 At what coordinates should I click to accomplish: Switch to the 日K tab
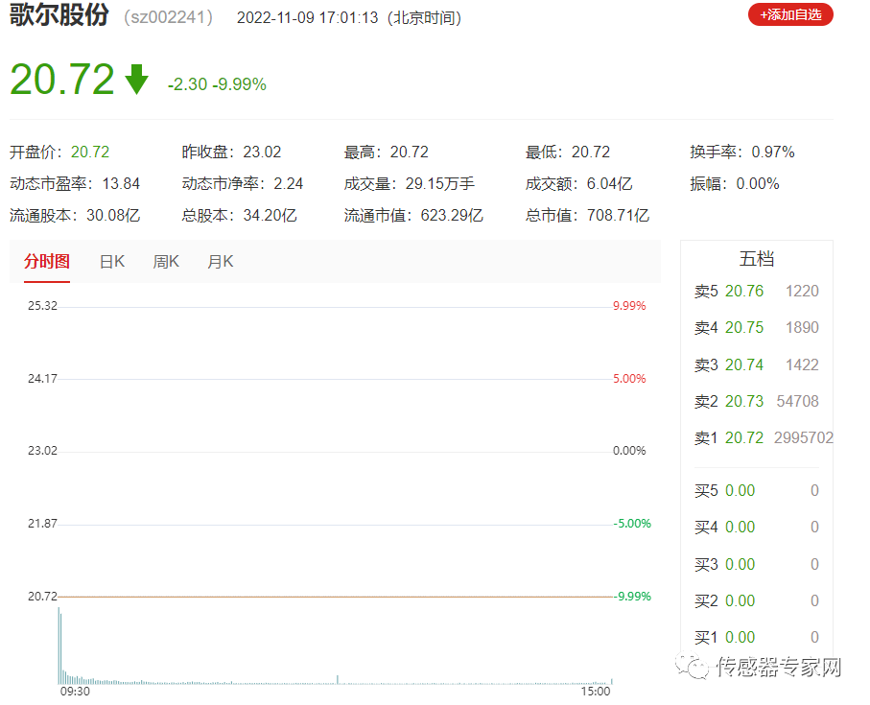(112, 261)
